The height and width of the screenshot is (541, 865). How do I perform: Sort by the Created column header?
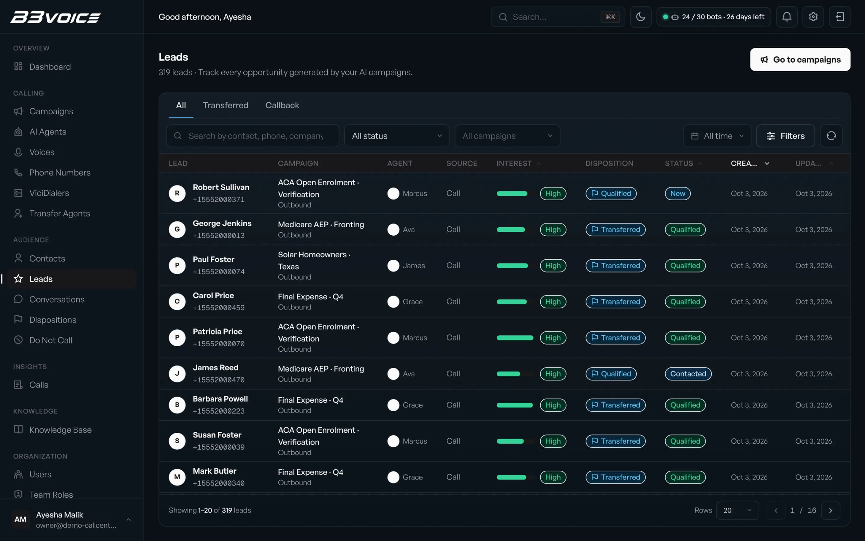(x=750, y=163)
